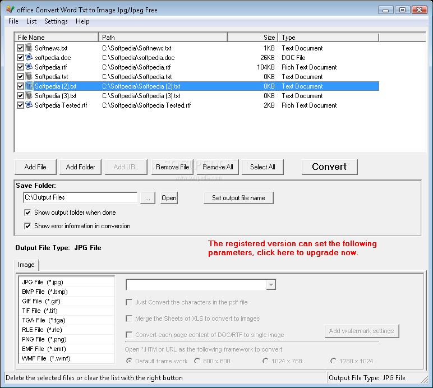Click the Select All button

point(262,167)
